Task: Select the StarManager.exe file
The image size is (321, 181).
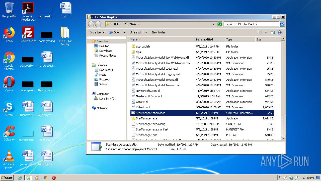Action: (x=202, y=118)
